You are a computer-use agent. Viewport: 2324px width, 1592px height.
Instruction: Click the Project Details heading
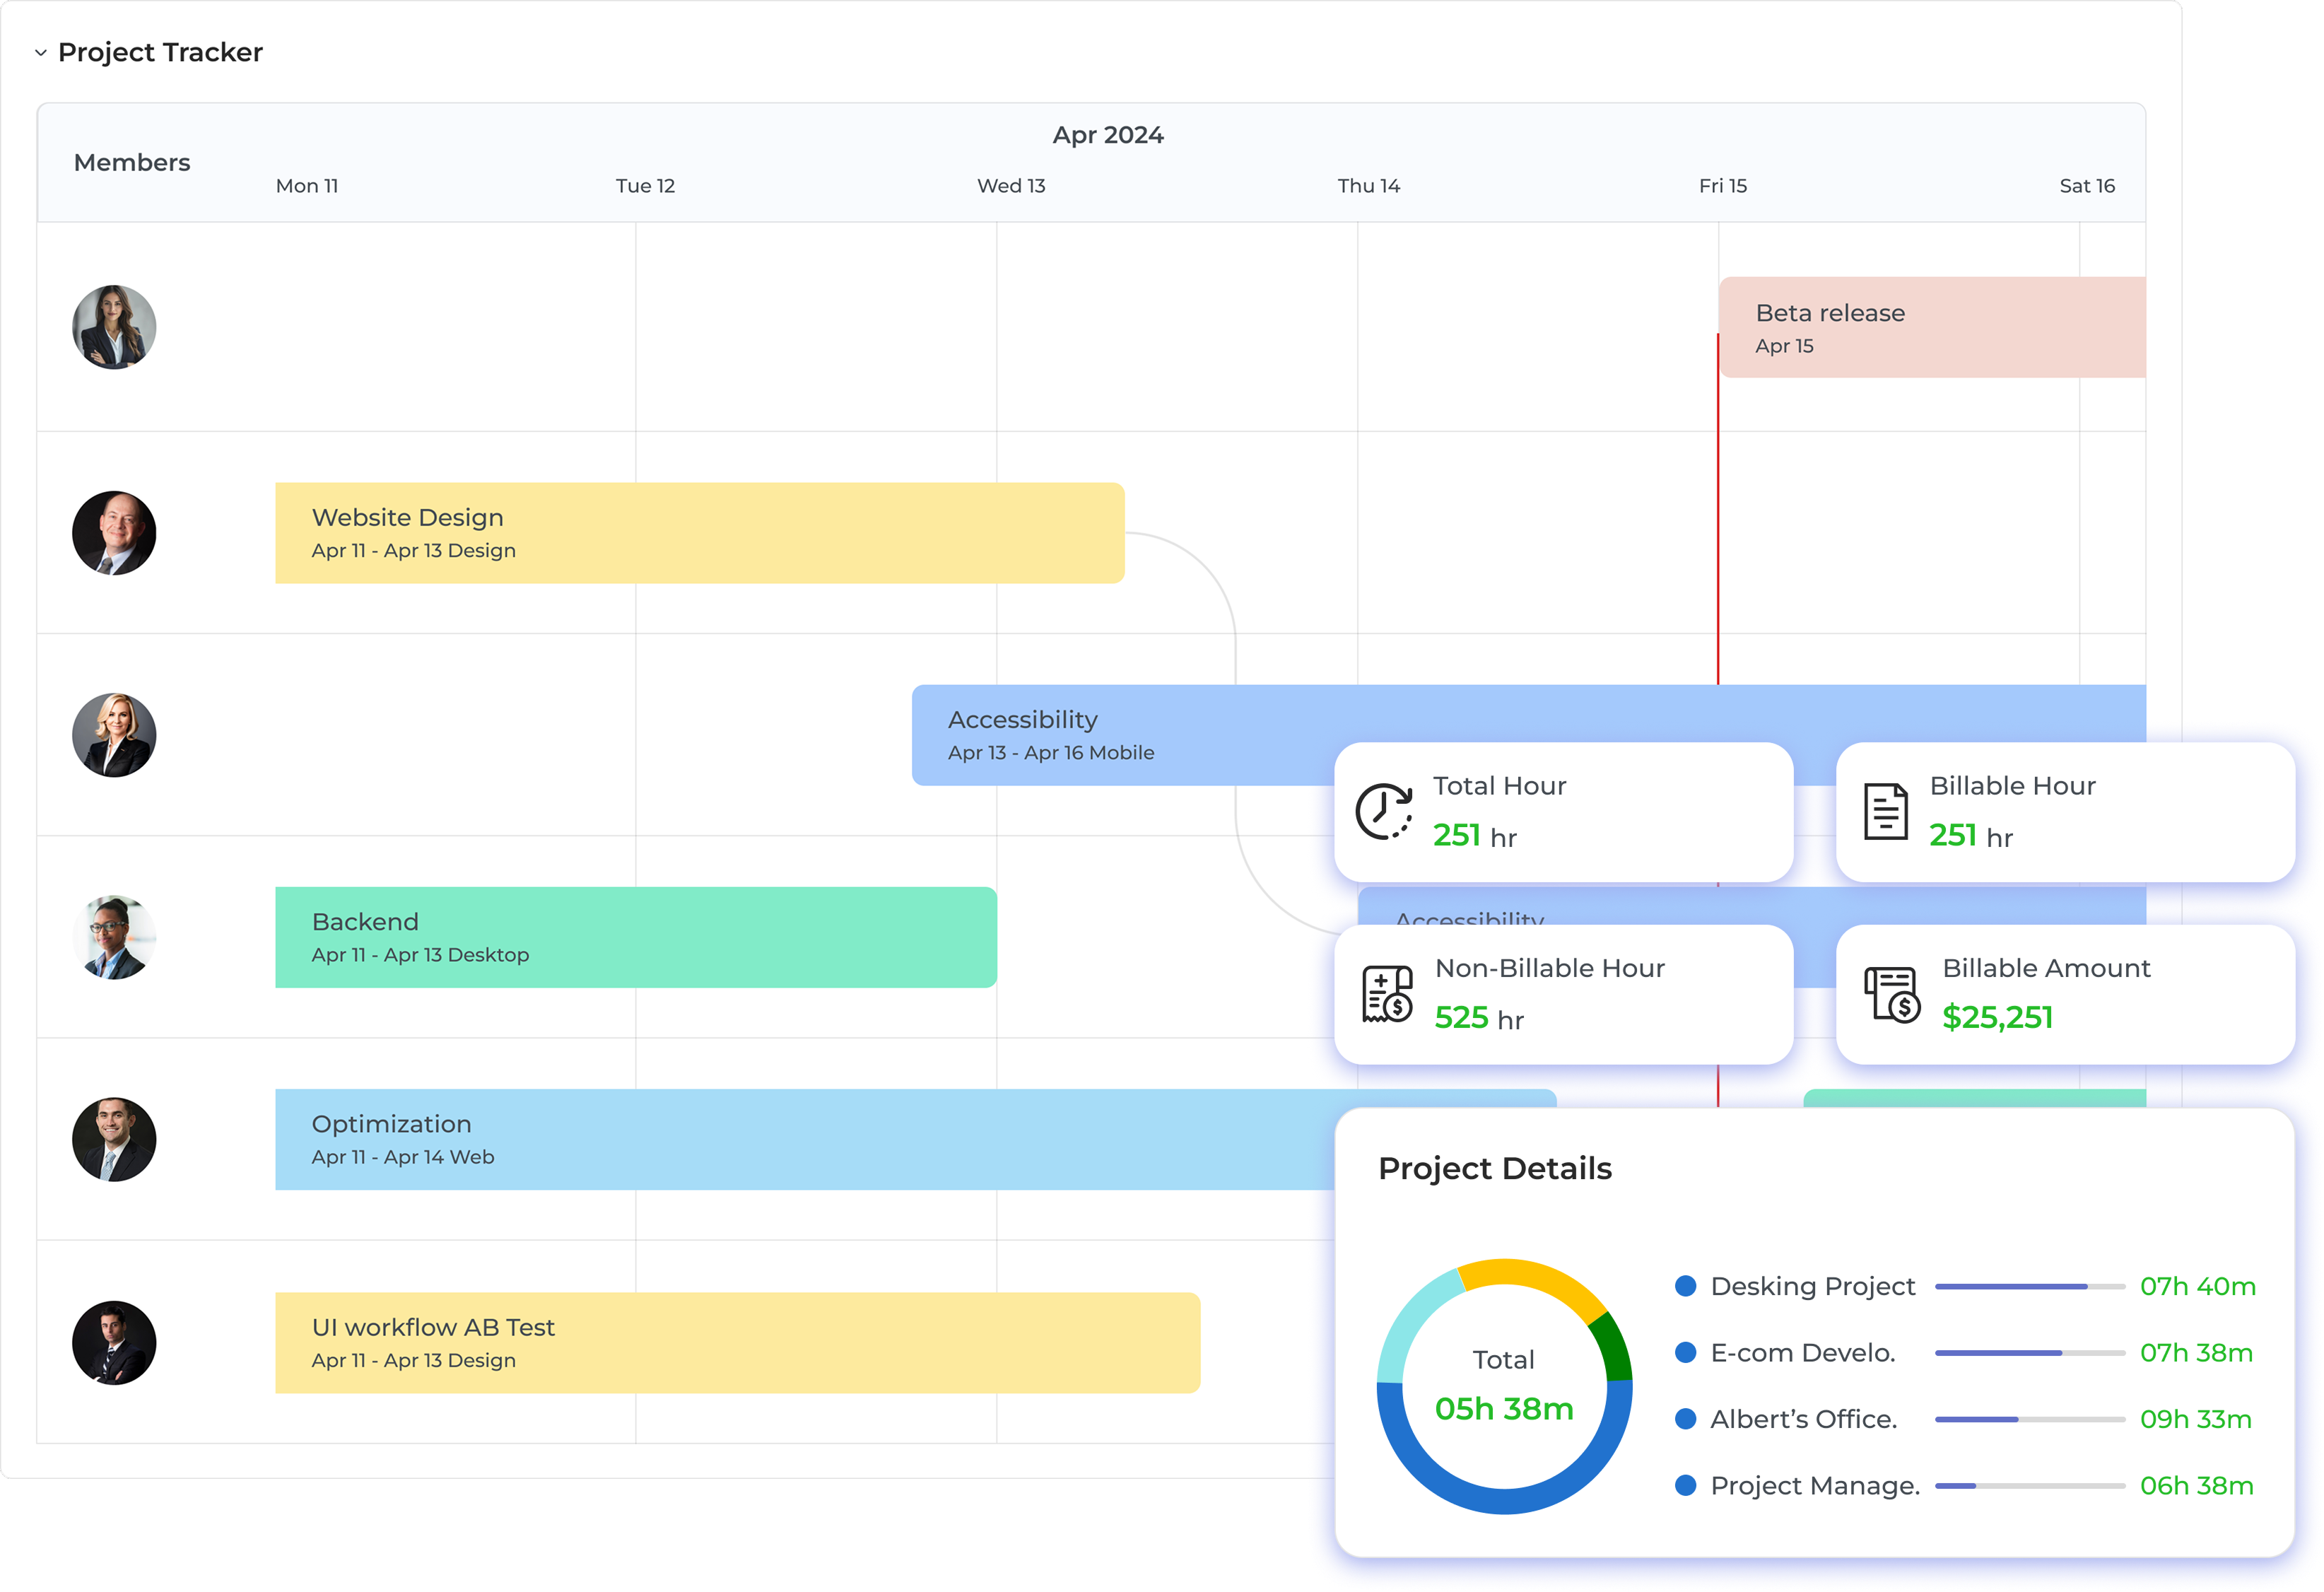pyautogui.click(x=1494, y=1168)
